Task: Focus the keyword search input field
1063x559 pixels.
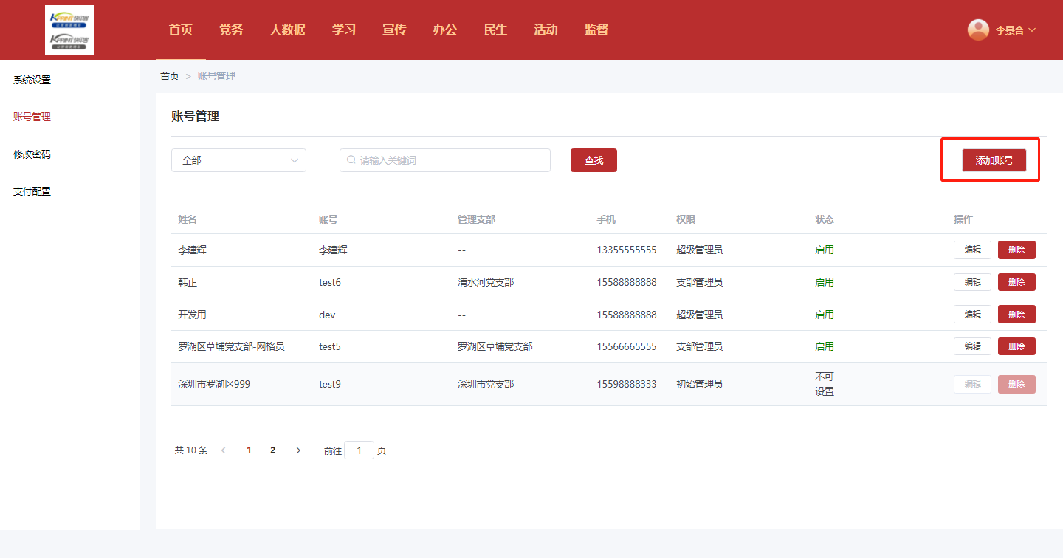Action: [450, 160]
